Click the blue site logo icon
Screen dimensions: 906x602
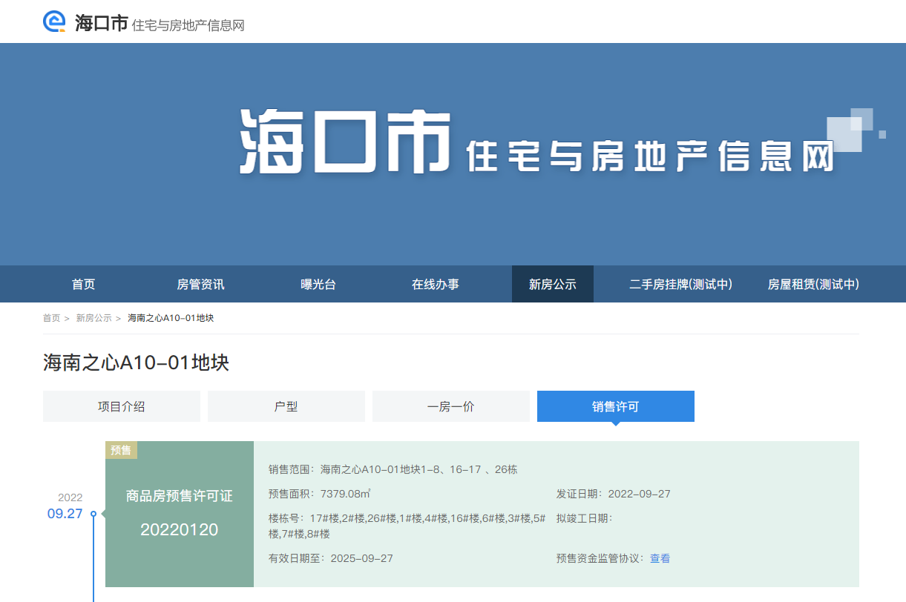coord(55,22)
